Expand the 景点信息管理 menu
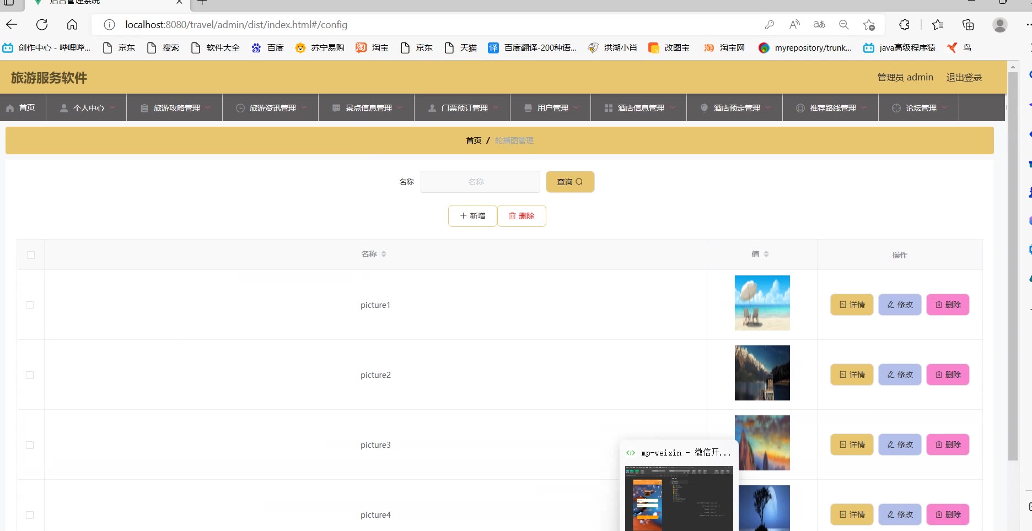Screen dimensions: 1032x531 click(367, 108)
